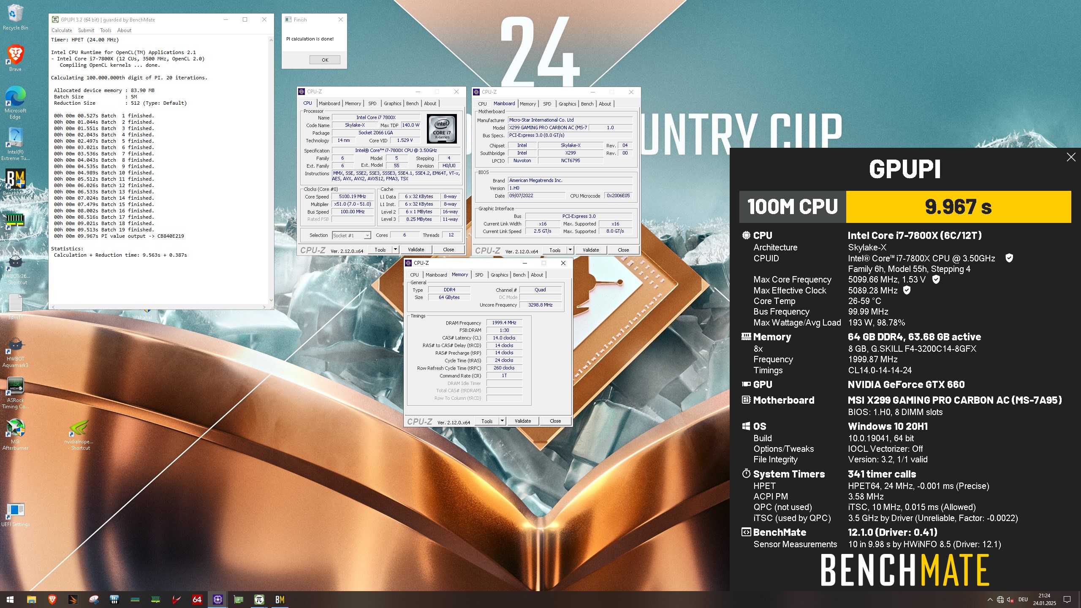Select ASRock Timing Configurator desktop icon

click(x=15, y=393)
